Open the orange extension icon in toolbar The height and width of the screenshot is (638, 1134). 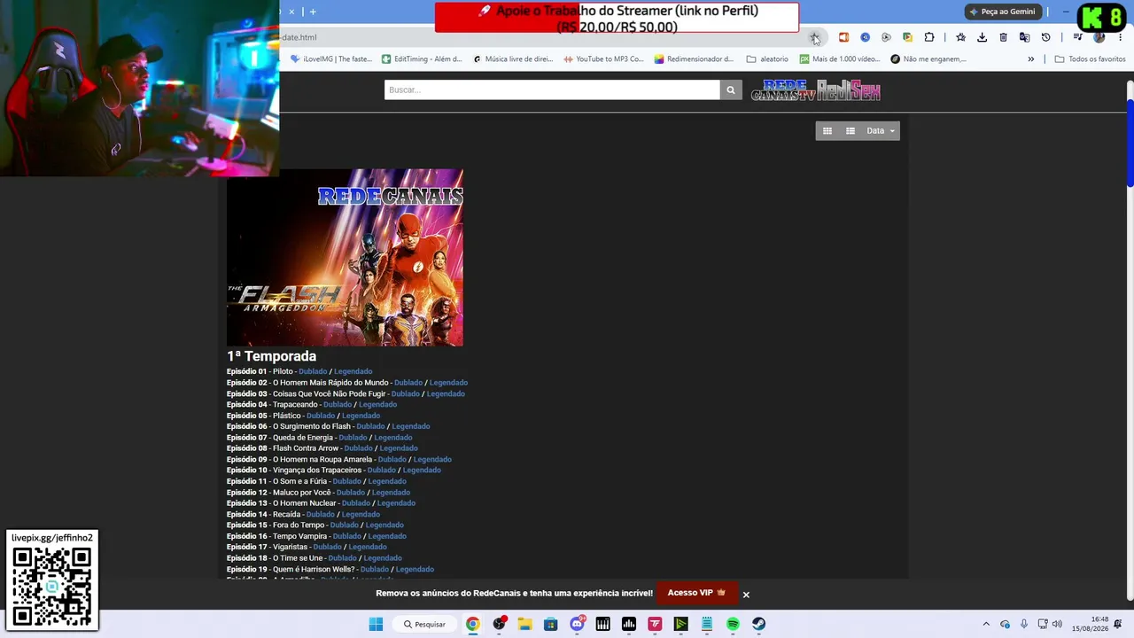[843, 37]
